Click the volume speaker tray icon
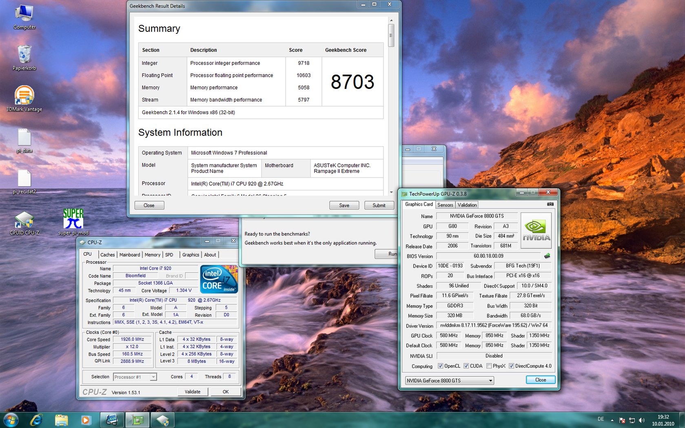 click(642, 420)
